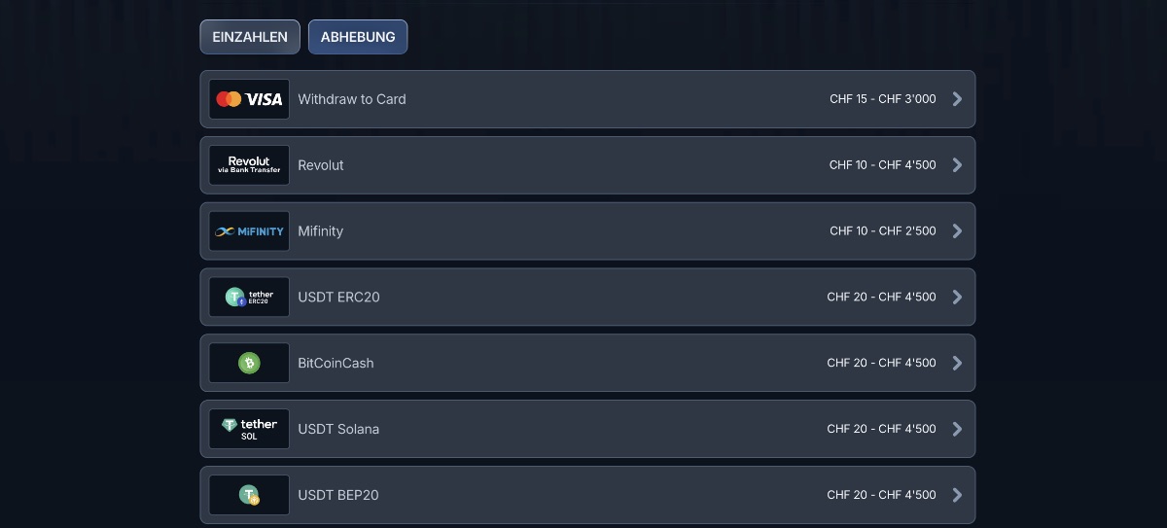This screenshot has width=1167, height=528.
Task: Open the Mifinity row chevron arrow
Action: 957,231
